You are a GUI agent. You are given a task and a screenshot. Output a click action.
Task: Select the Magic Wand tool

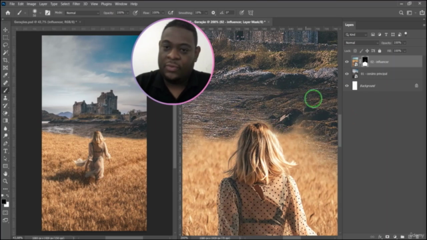coord(5,53)
